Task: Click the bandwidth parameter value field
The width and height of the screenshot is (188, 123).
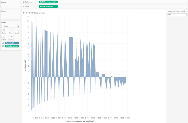Action: pos(177,15)
